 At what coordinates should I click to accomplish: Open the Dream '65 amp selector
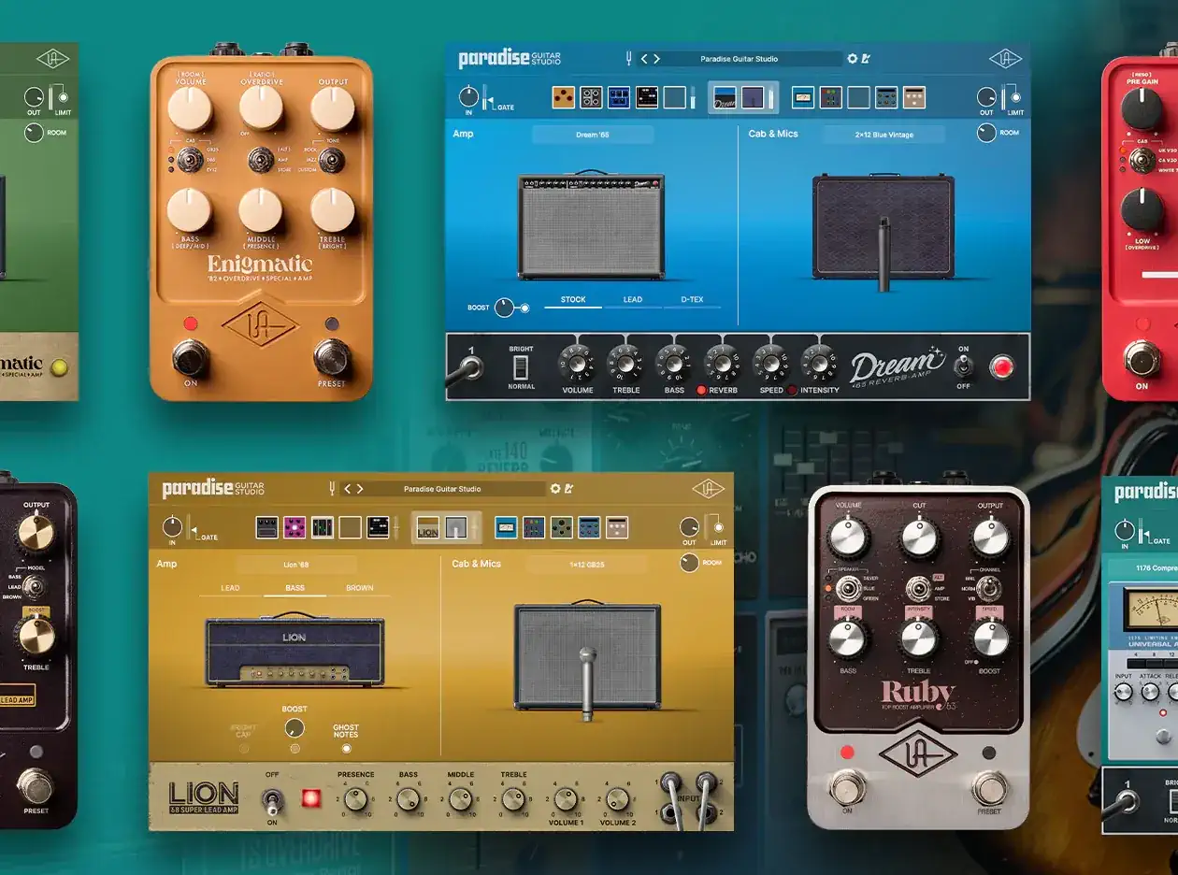click(x=593, y=135)
